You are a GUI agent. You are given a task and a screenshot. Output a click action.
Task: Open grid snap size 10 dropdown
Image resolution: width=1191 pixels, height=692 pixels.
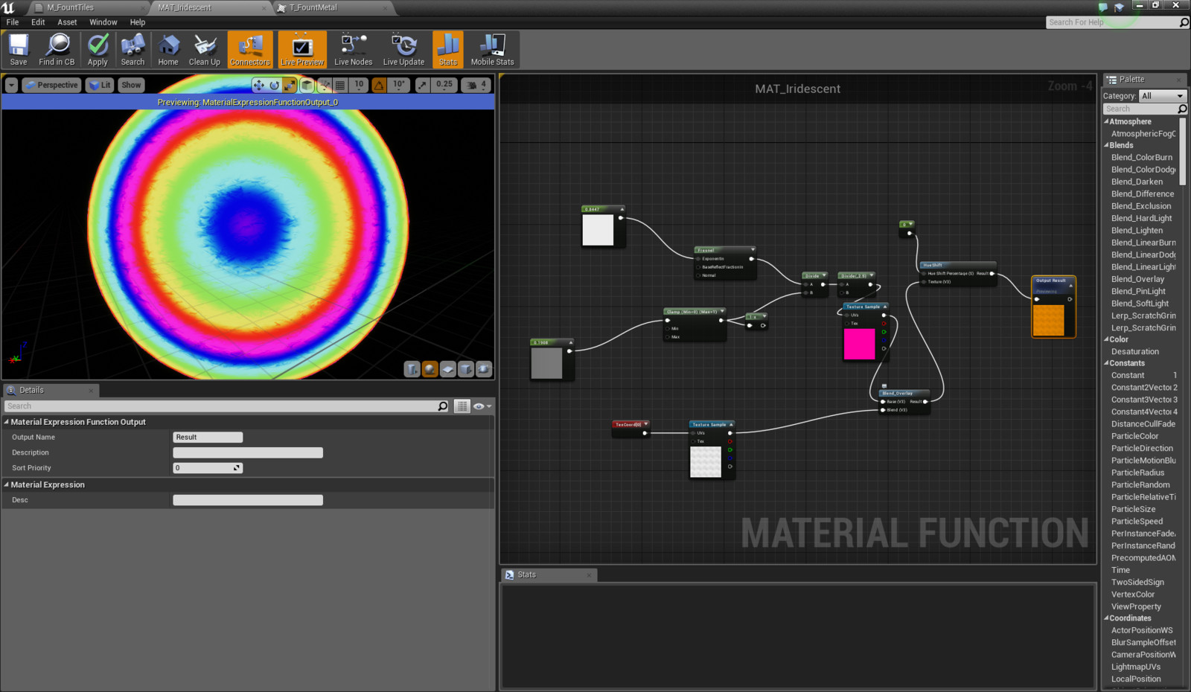point(359,85)
